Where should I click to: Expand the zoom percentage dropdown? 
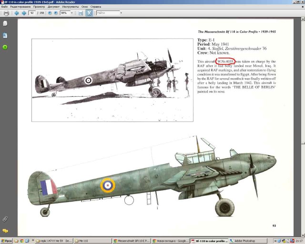point(72,13)
